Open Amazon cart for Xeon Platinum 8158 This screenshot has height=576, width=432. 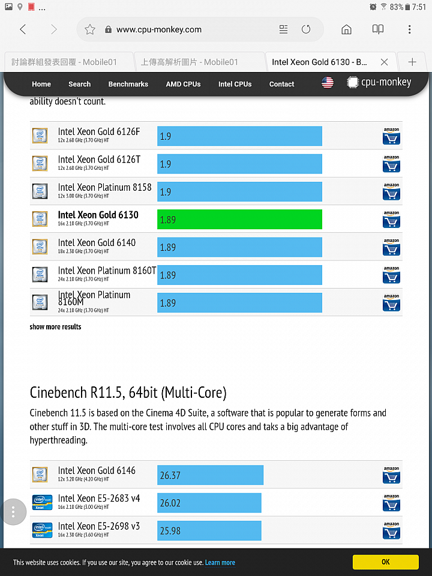391,192
